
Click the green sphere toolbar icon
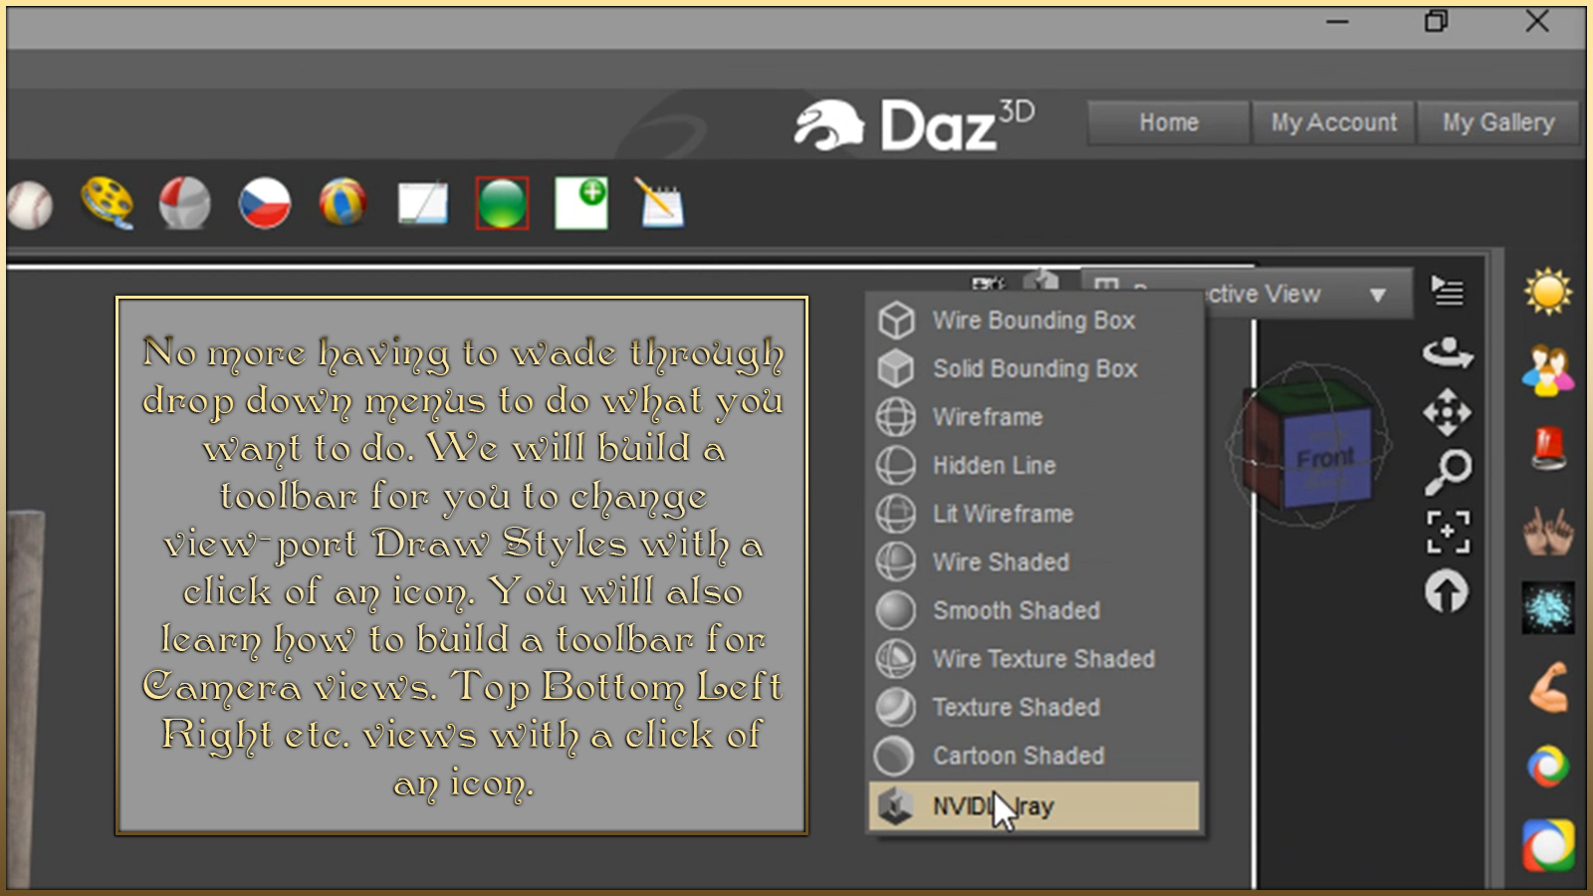coord(502,204)
